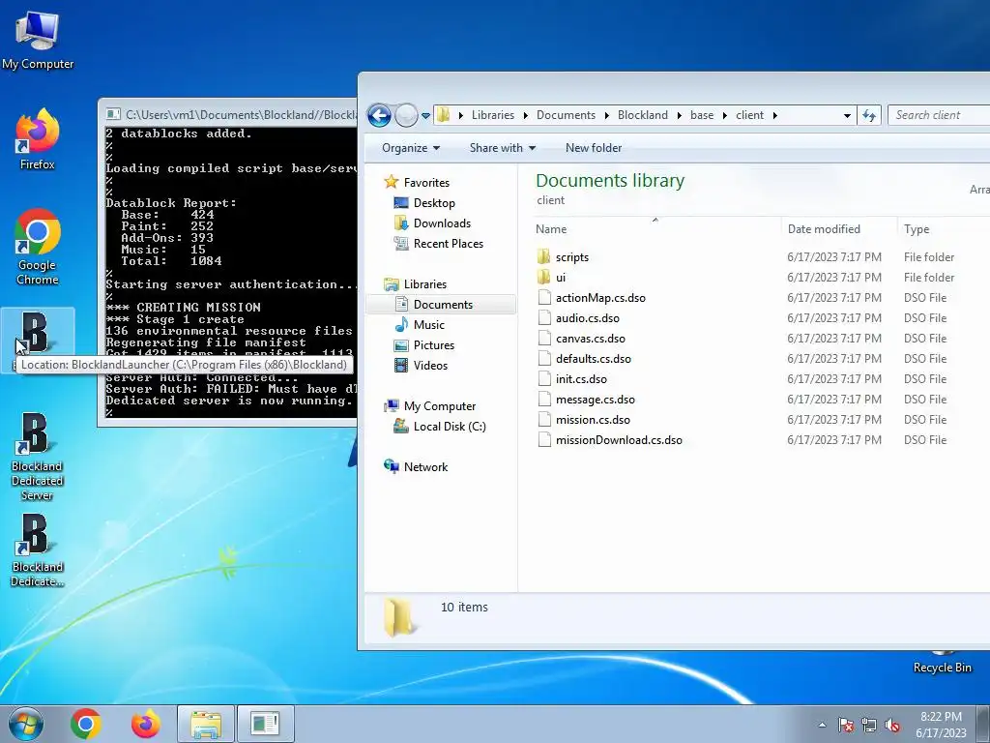
Task: Click the Search client input field
Action: pos(938,115)
